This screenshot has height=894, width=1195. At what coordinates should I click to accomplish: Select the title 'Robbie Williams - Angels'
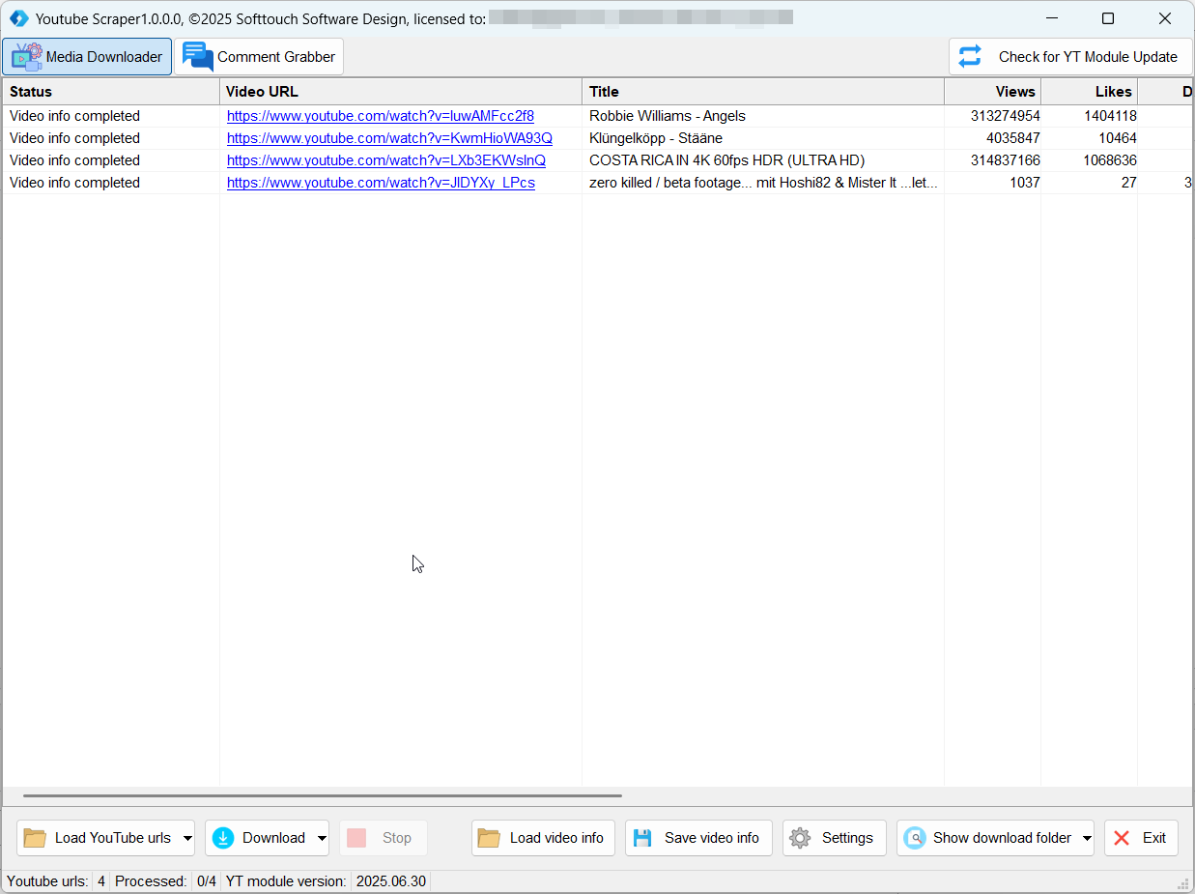tap(668, 116)
